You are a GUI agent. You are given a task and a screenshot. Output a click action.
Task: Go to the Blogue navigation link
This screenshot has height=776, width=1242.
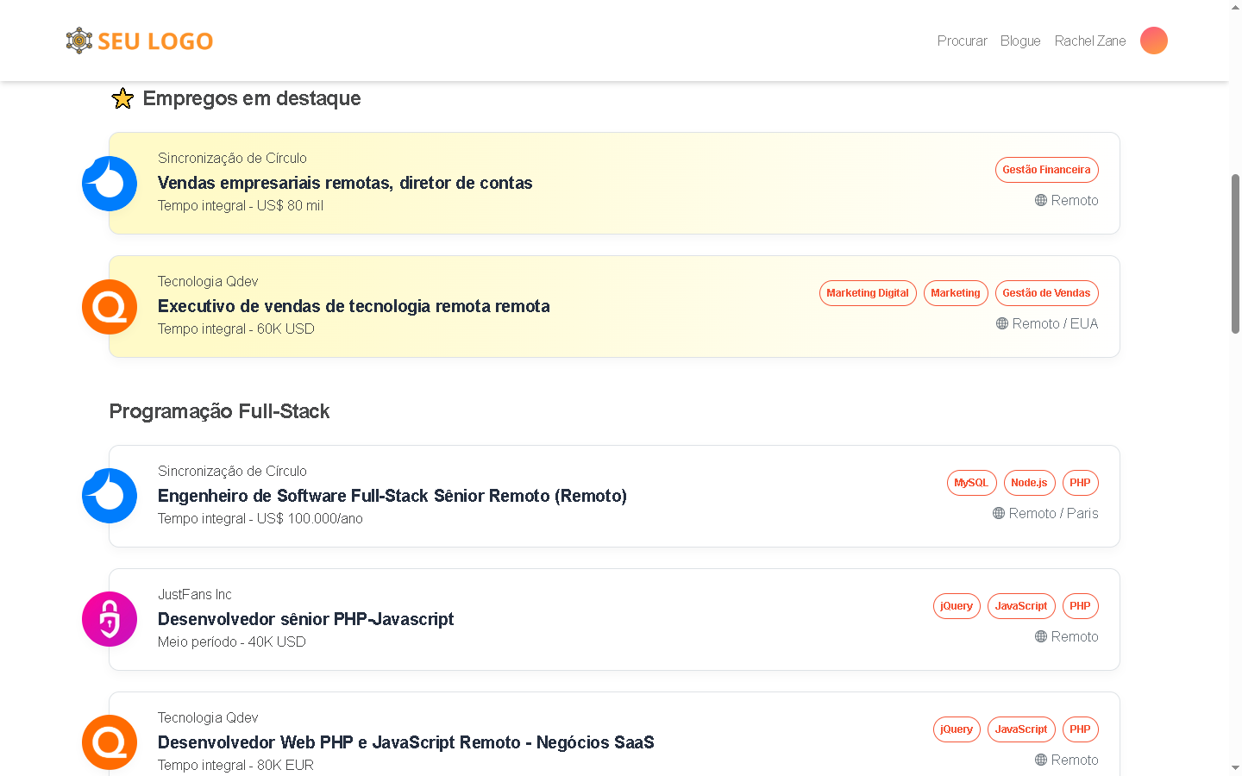coord(1019,41)
